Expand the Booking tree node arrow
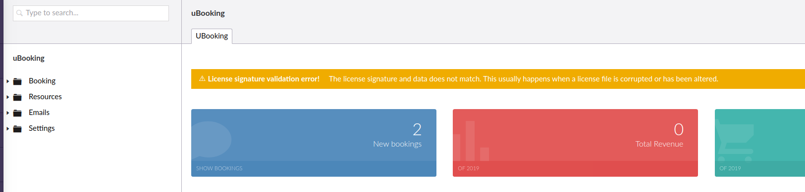The image size is (805, 192). pos(8,81)
